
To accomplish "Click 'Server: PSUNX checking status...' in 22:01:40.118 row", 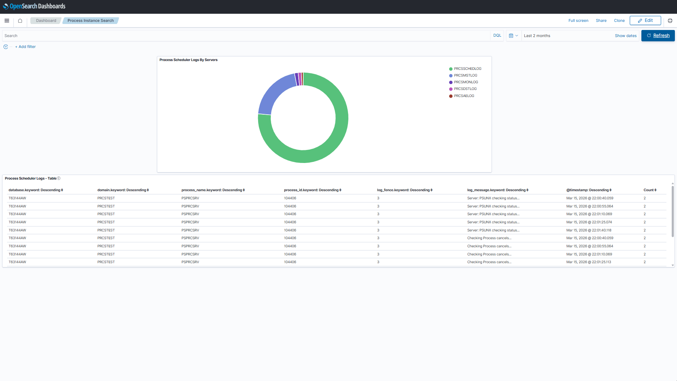I will pyautogui.click(x=493, y=230).
